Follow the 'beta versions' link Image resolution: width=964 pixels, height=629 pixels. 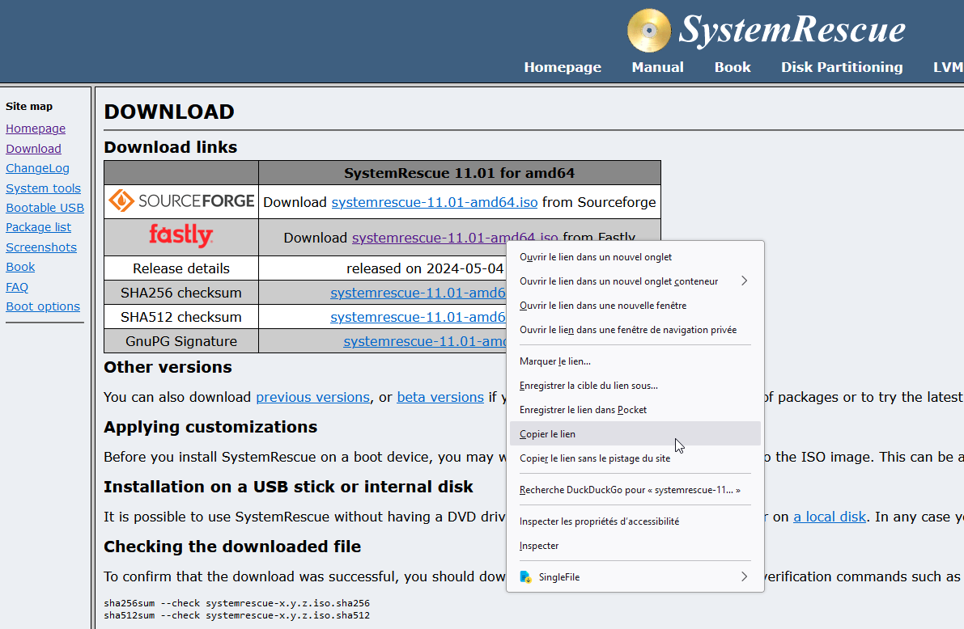coord(440,398)
